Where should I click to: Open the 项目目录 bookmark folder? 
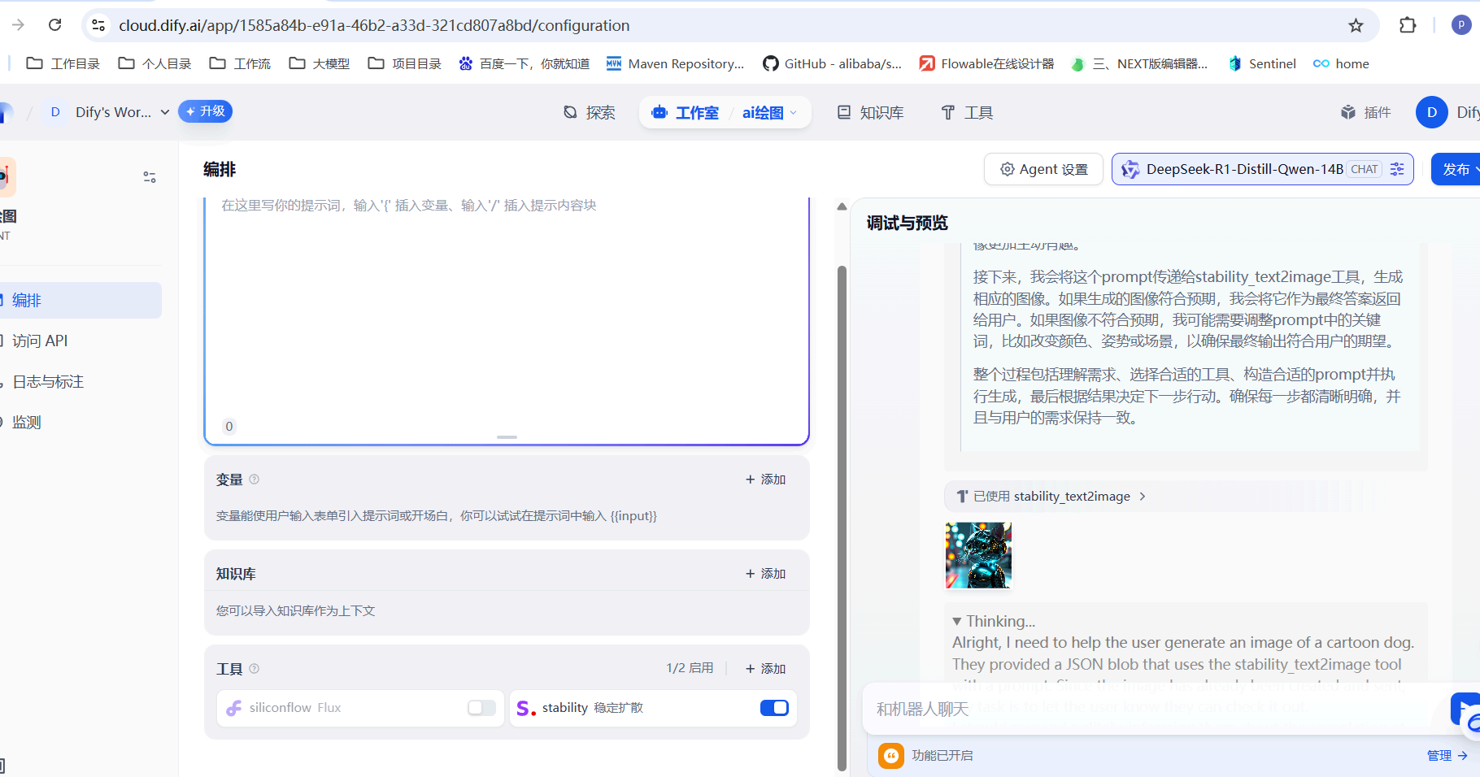[404, 63]
